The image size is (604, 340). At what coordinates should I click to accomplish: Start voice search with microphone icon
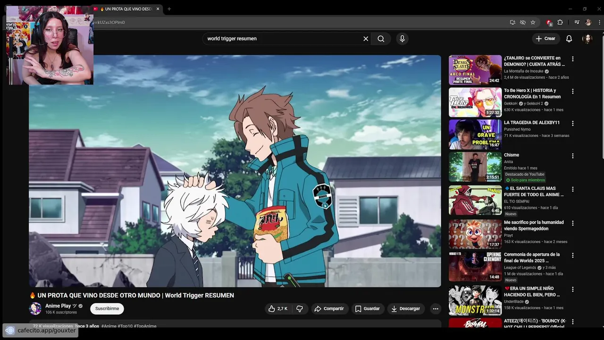coord(402,39)
